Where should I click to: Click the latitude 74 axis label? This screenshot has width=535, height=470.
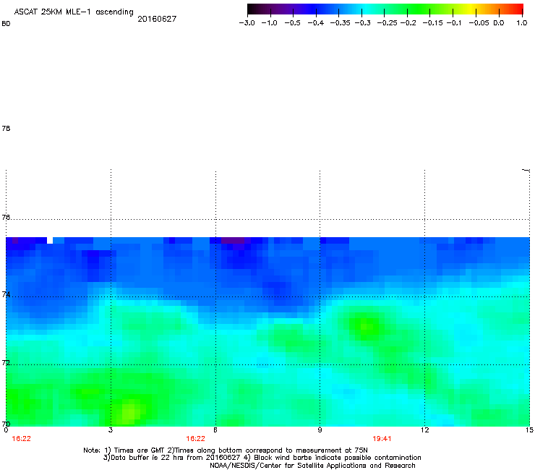(x=6, y=294)
